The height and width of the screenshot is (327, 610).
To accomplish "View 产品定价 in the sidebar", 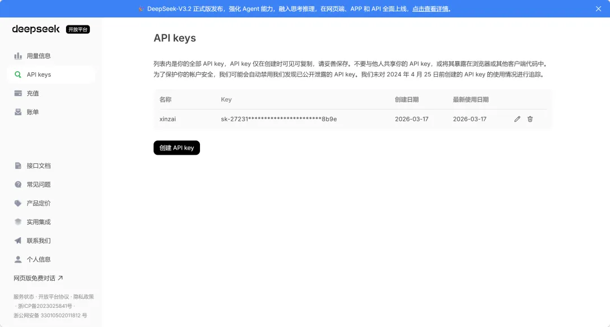I will pos(51,203).
